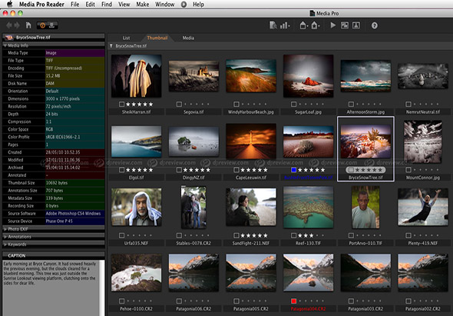Set third star rating under Reef-130.TIF
The image size is (453, 316).
312,235
